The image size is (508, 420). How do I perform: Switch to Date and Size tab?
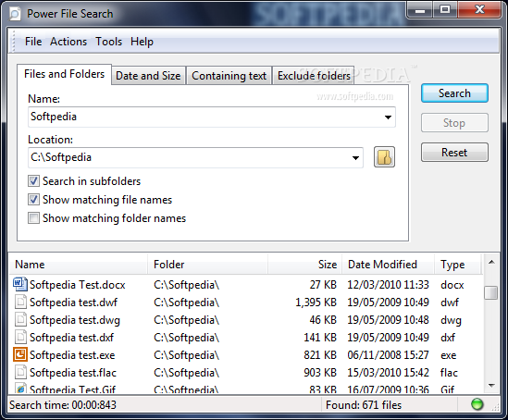[148, 76]
